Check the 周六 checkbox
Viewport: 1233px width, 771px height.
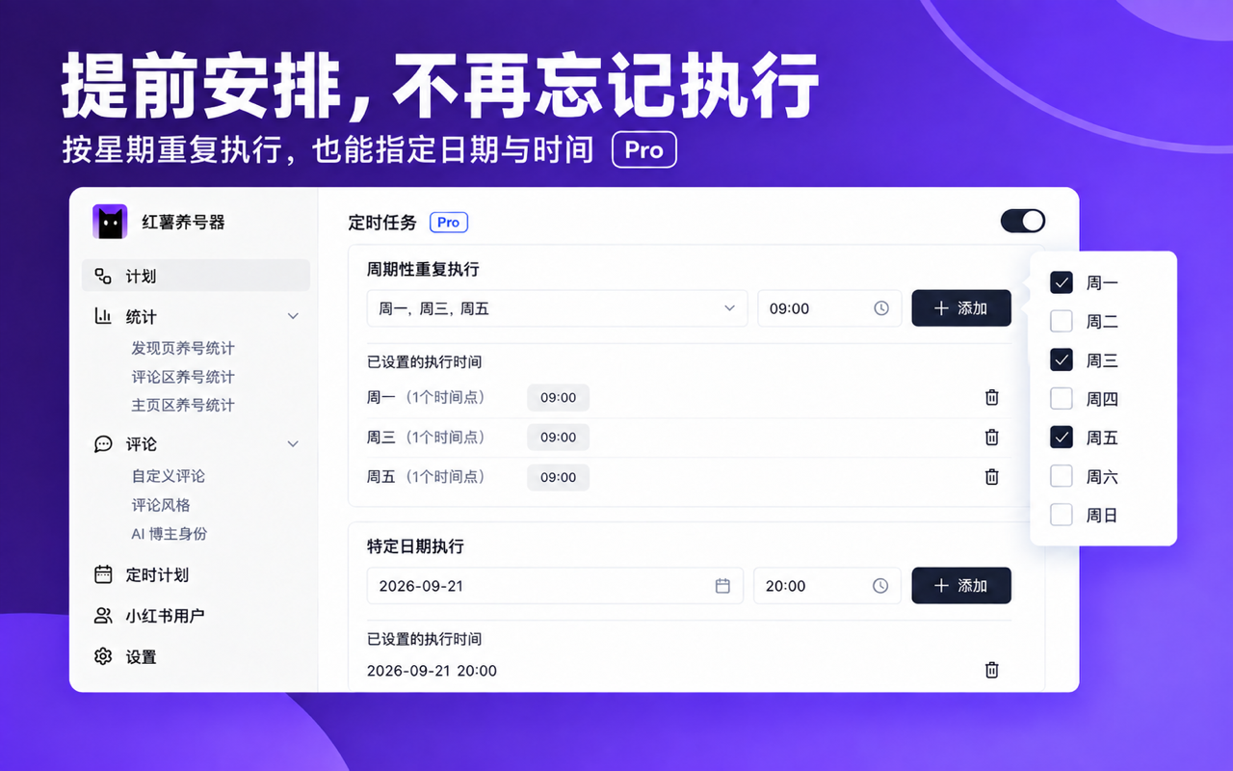tap(1062, 476)
